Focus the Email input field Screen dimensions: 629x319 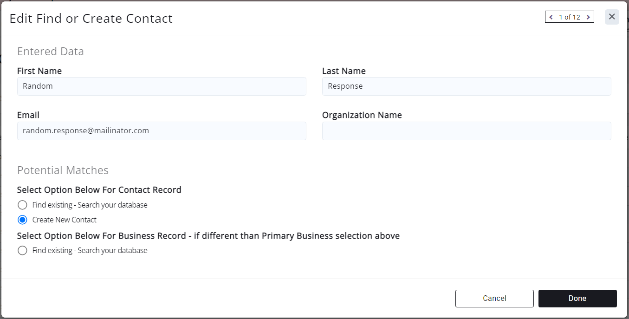click(x=162, y=131)
